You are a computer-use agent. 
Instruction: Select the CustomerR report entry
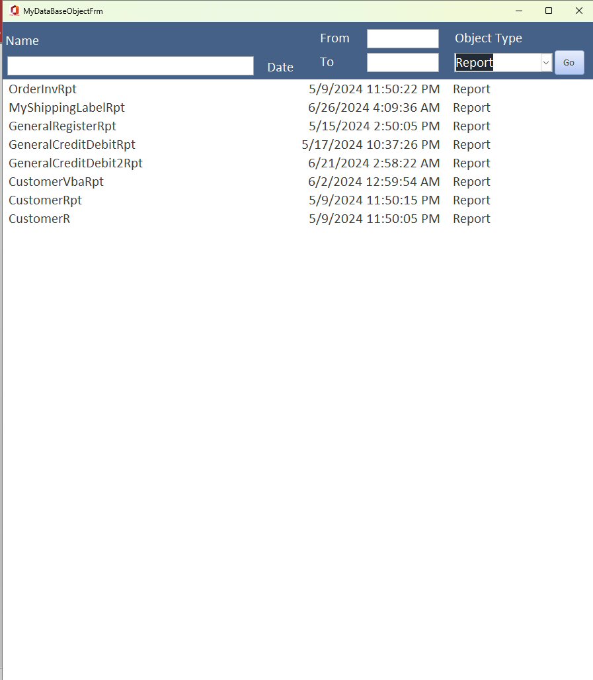pos(39,218)
